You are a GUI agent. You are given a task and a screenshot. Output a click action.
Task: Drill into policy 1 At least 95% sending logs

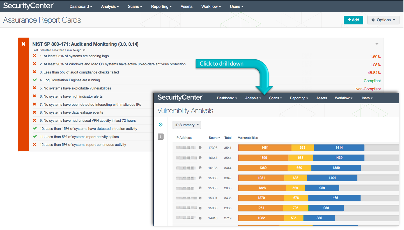pos(74,56)
